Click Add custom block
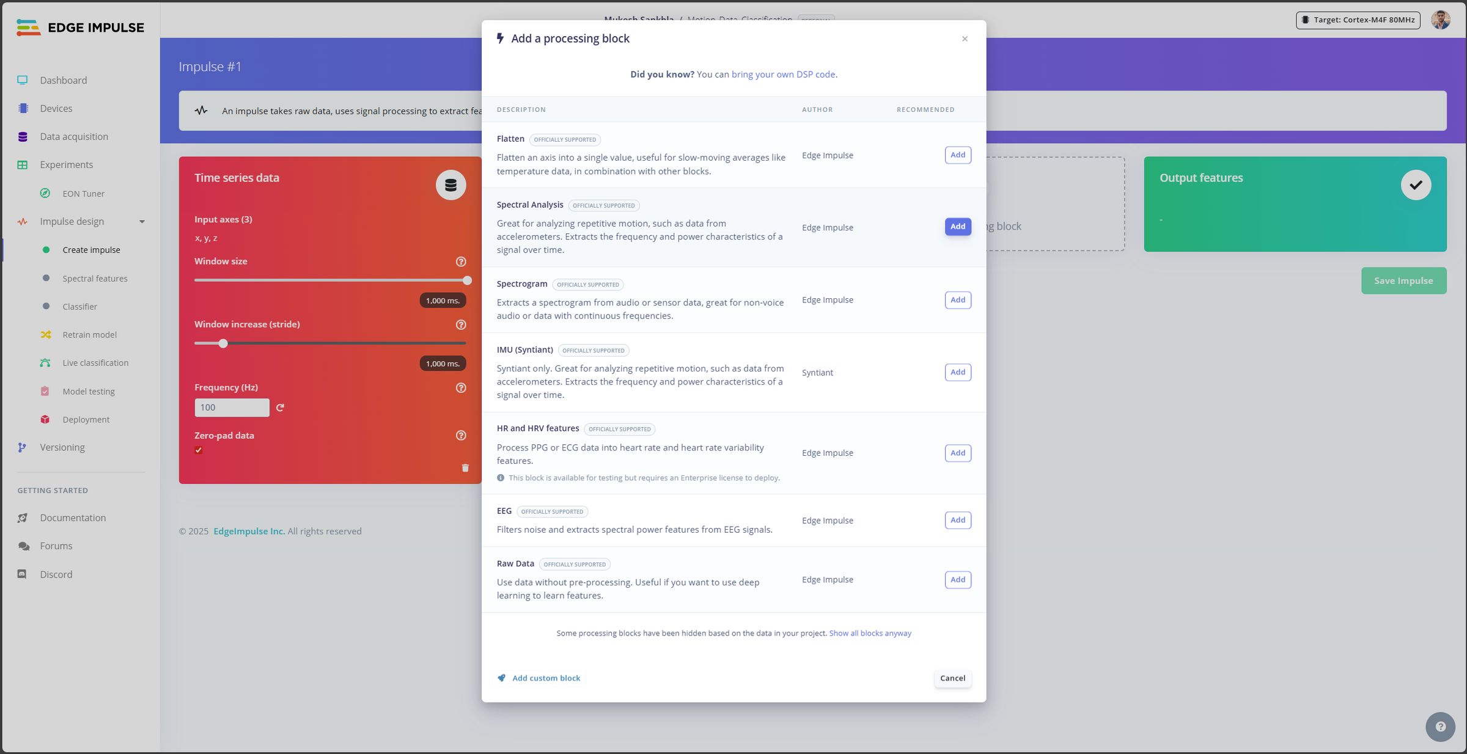The height and width of the screenshot is (754, 1467). (540, 678)
